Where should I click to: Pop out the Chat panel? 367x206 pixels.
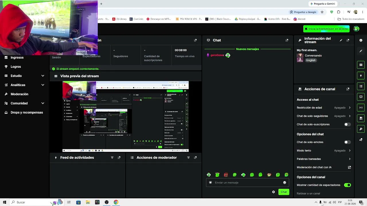point(287,40)
